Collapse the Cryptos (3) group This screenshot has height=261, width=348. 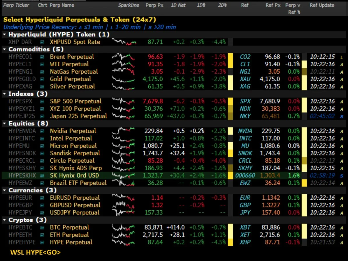coord(4,220)
